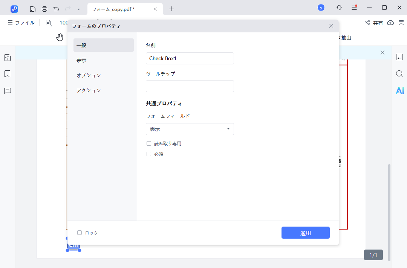407x268 pixels.
Task: Enable the ロック checkbox
Action: click(x=79, y=232)
